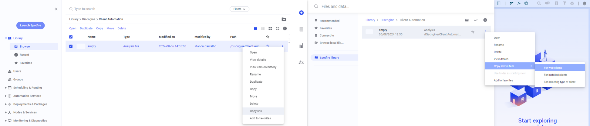
Task: Click Duplicate action above library table
Action: click(x=86, y=28)
